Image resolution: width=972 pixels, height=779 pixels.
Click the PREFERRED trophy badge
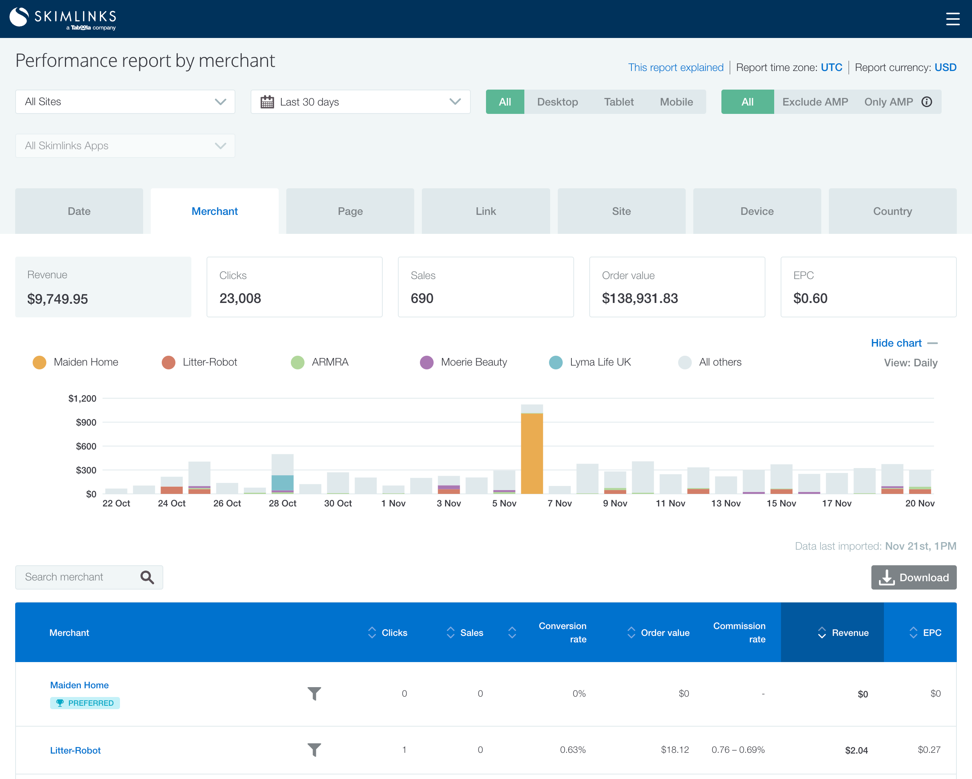tap(85, 703)
